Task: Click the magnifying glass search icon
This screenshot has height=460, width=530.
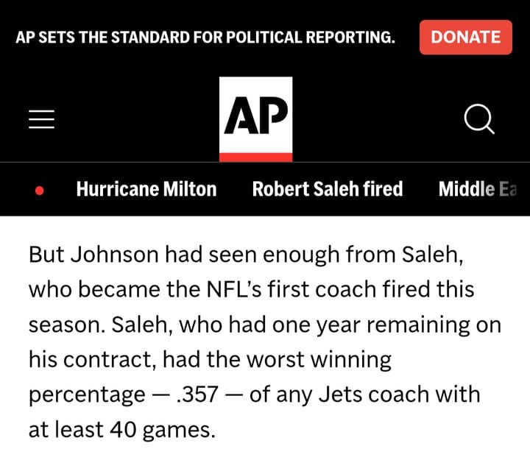Action: tap(479, 119)
